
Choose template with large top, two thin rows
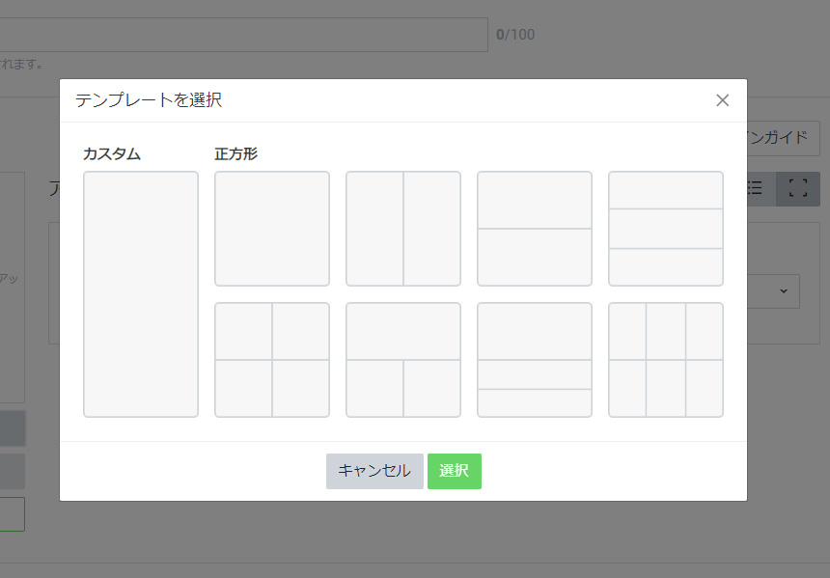click(535, 360)
